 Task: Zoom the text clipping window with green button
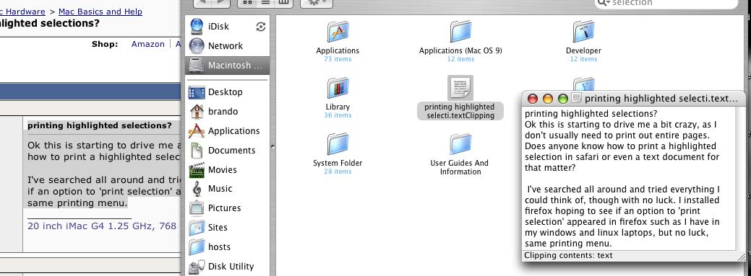click(x=563, y=99)
